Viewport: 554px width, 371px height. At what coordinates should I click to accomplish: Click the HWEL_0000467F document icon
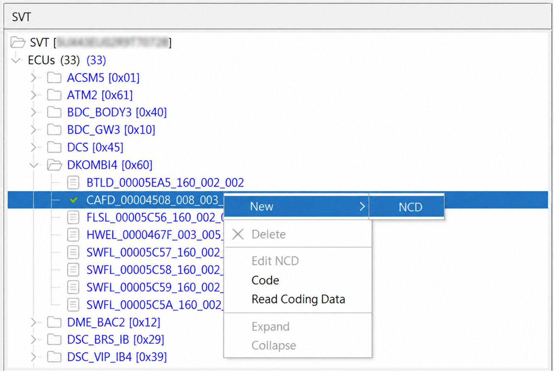[x=73, y=235]
